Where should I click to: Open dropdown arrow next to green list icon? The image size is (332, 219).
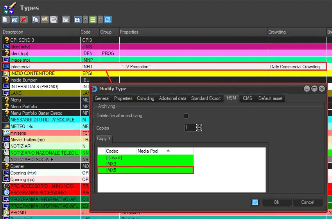tap(100, 20)
